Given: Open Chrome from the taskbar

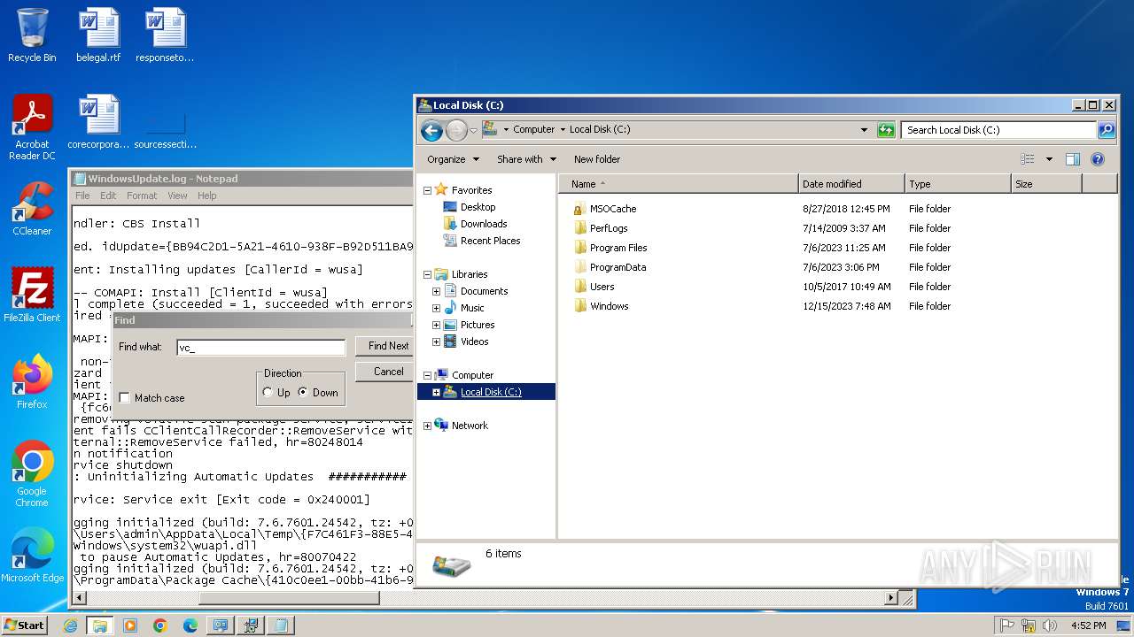Looking at the screenshot, I should coord(160,625).
